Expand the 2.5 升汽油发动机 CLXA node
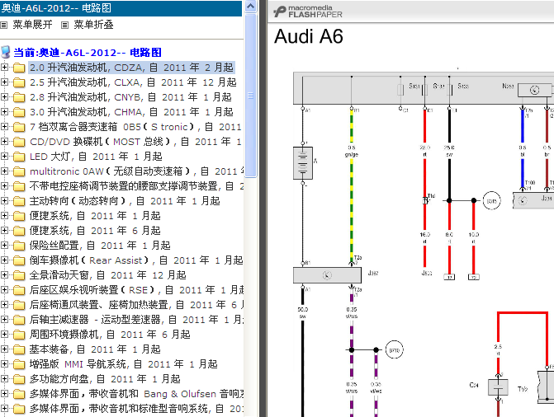Screen dimensions: 554x417 [4, 82]
